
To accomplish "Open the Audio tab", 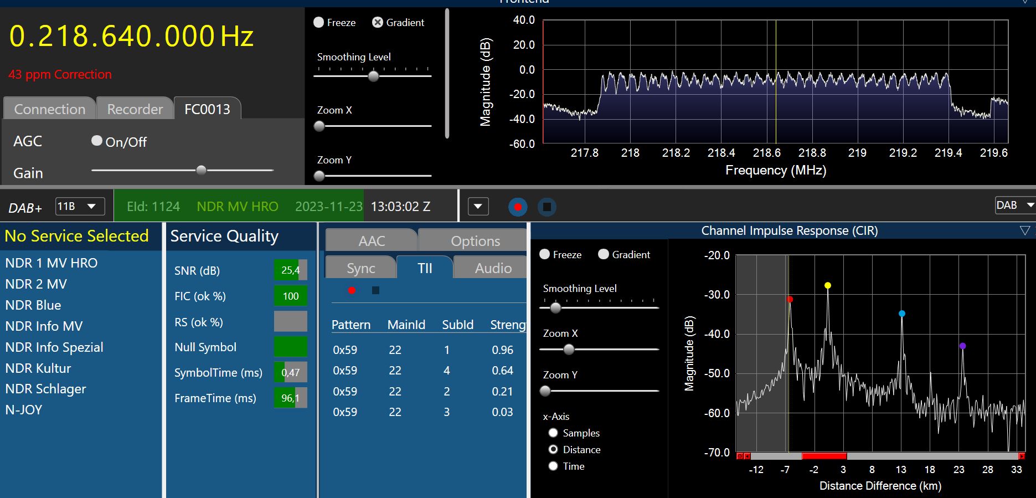I will point(493,268).
